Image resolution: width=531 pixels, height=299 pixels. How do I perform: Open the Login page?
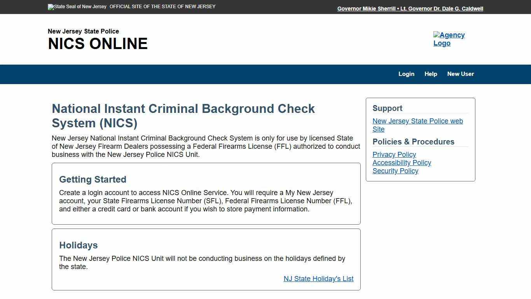point(406,74)
